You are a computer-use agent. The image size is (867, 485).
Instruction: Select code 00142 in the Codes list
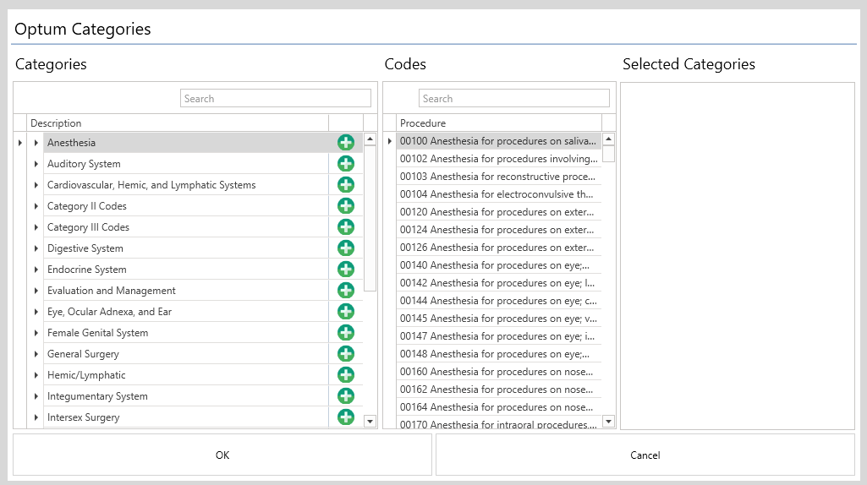pos(499,283)
